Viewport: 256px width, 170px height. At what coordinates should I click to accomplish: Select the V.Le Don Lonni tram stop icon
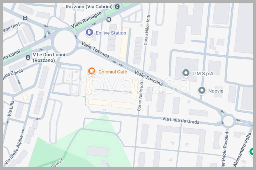28,57
